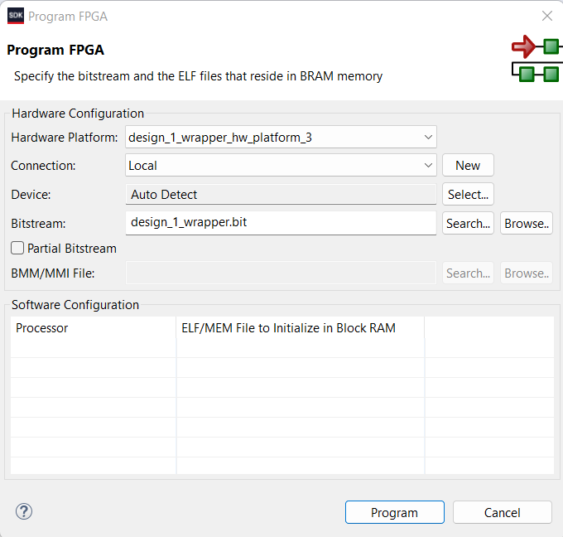Click New connection button
This screenshot has height=537, width=563.
468,166
